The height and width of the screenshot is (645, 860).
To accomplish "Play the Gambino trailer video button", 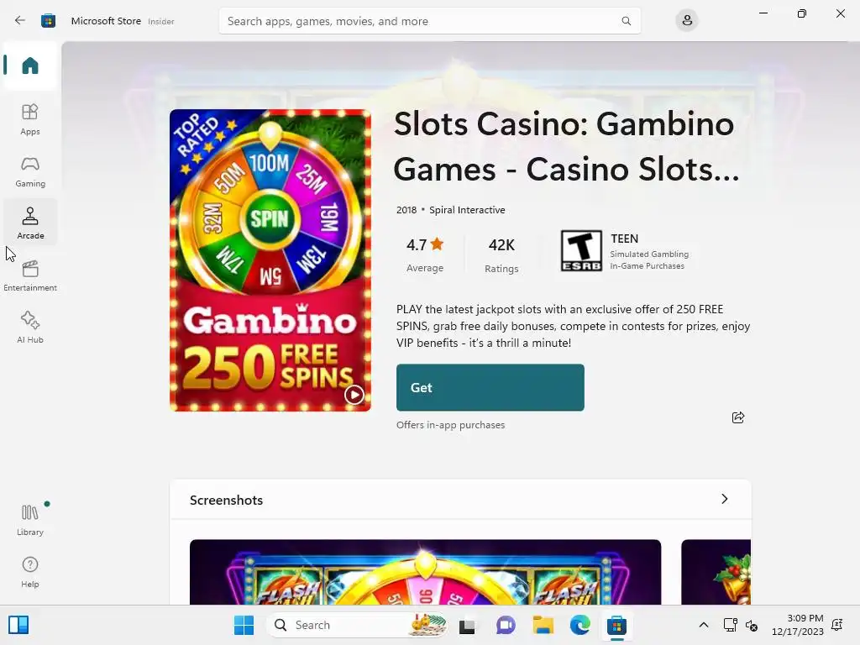I will point(354,395).
